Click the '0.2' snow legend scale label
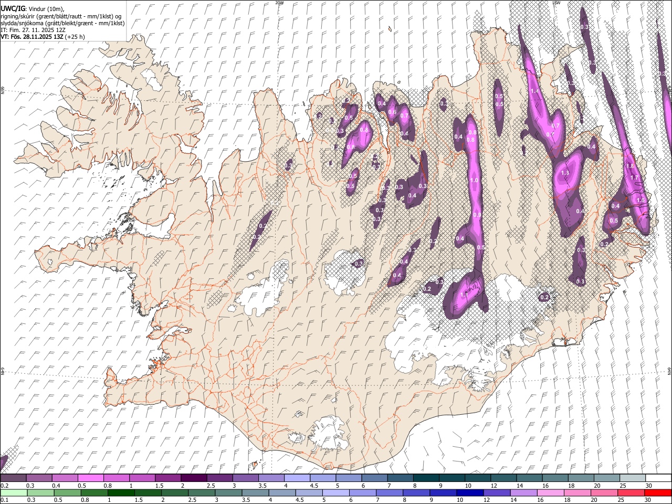Image resolution: width=672 pixels, height=504 pixels. pyautogui.click(x=4, y=486)
